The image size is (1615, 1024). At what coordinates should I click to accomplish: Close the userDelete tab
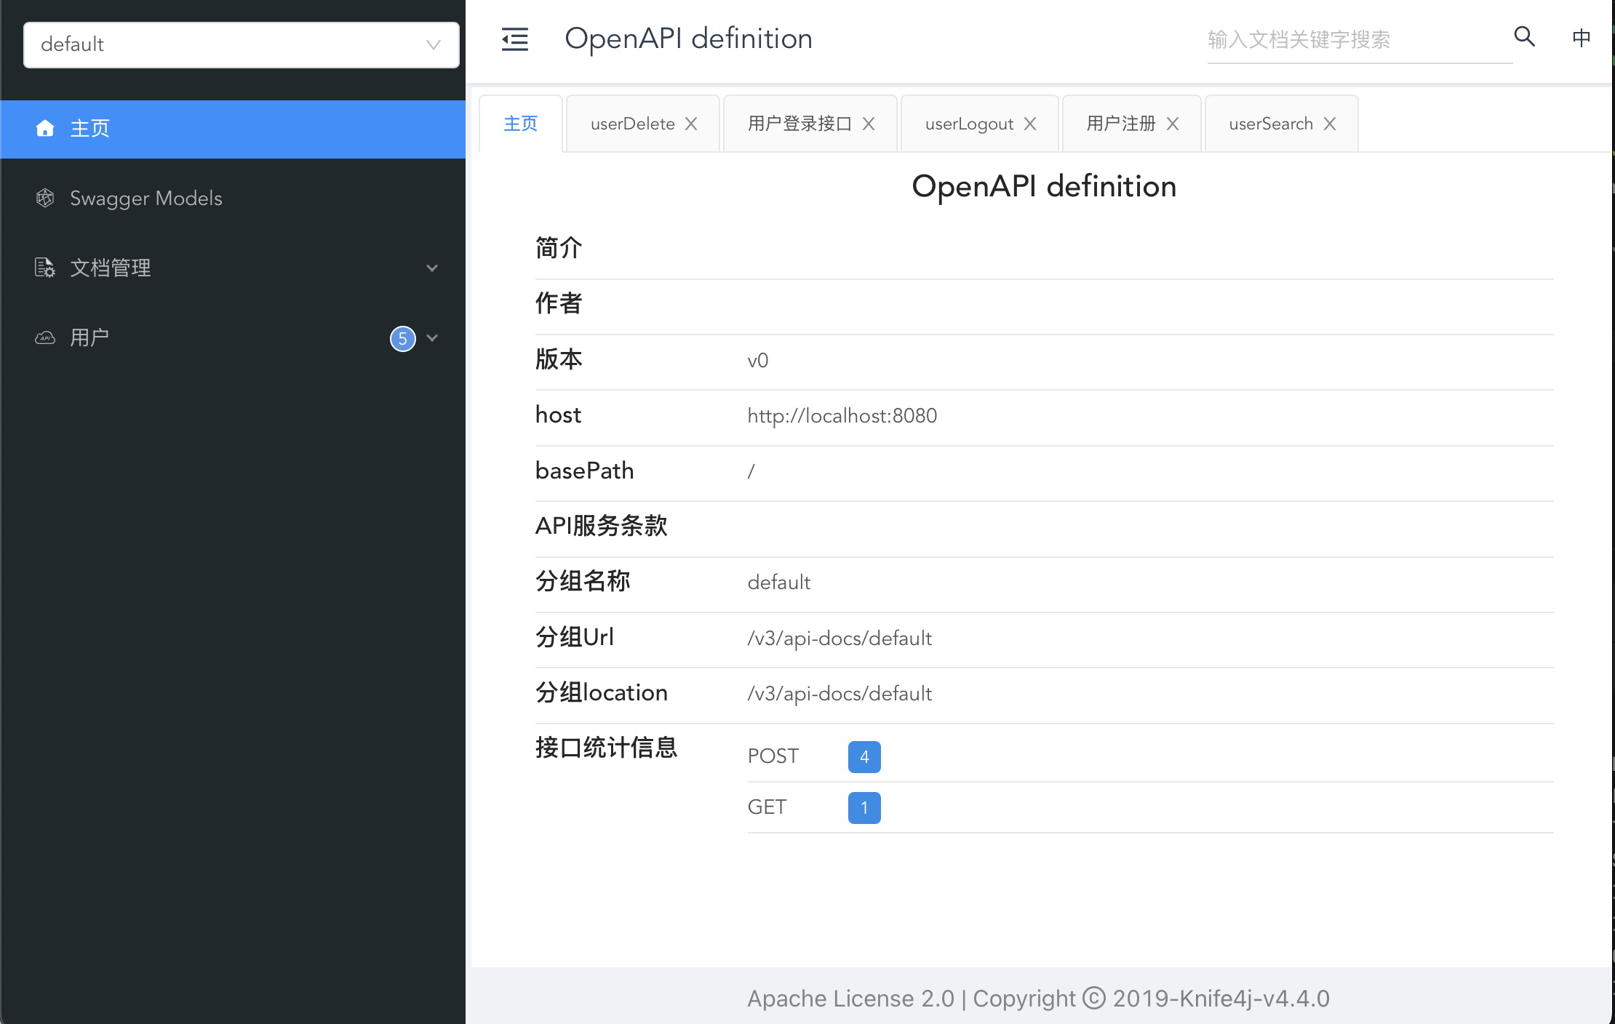click(691, 124)
